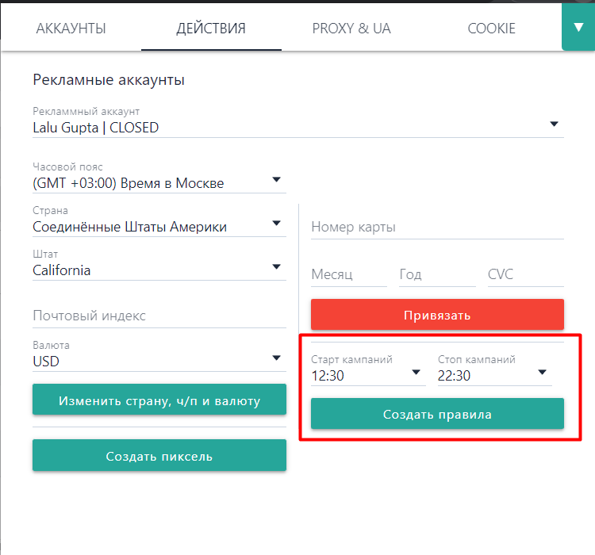Click the Создать правила button
The image size is (595, 555).
click(437, 414)
